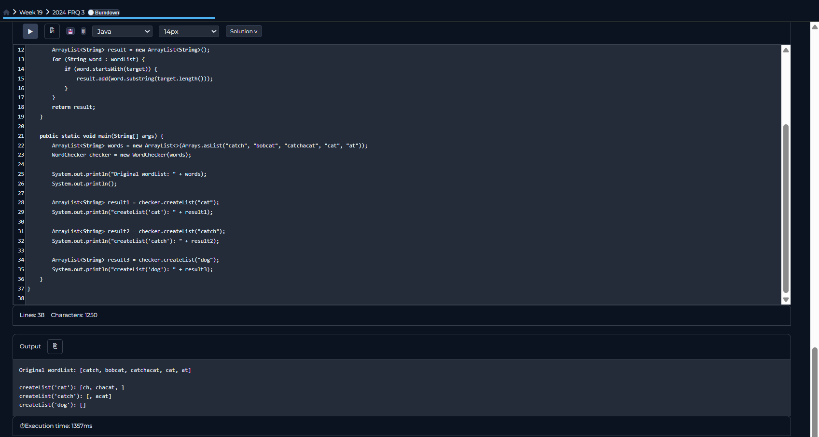Click the createList('dog') output line
819x437 pixels.
coord(53,405)
